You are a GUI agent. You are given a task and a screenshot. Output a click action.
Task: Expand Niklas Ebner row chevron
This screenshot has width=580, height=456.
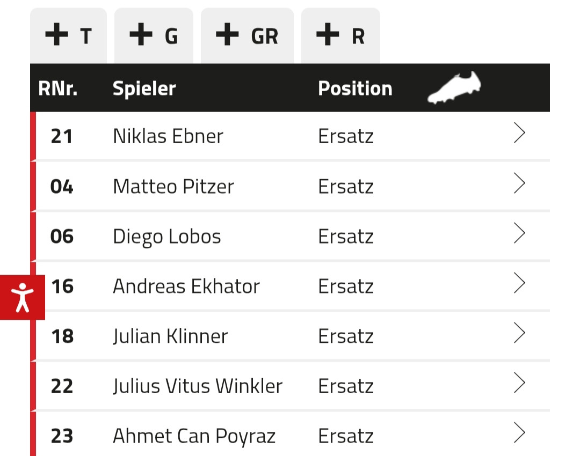(519, 134)
